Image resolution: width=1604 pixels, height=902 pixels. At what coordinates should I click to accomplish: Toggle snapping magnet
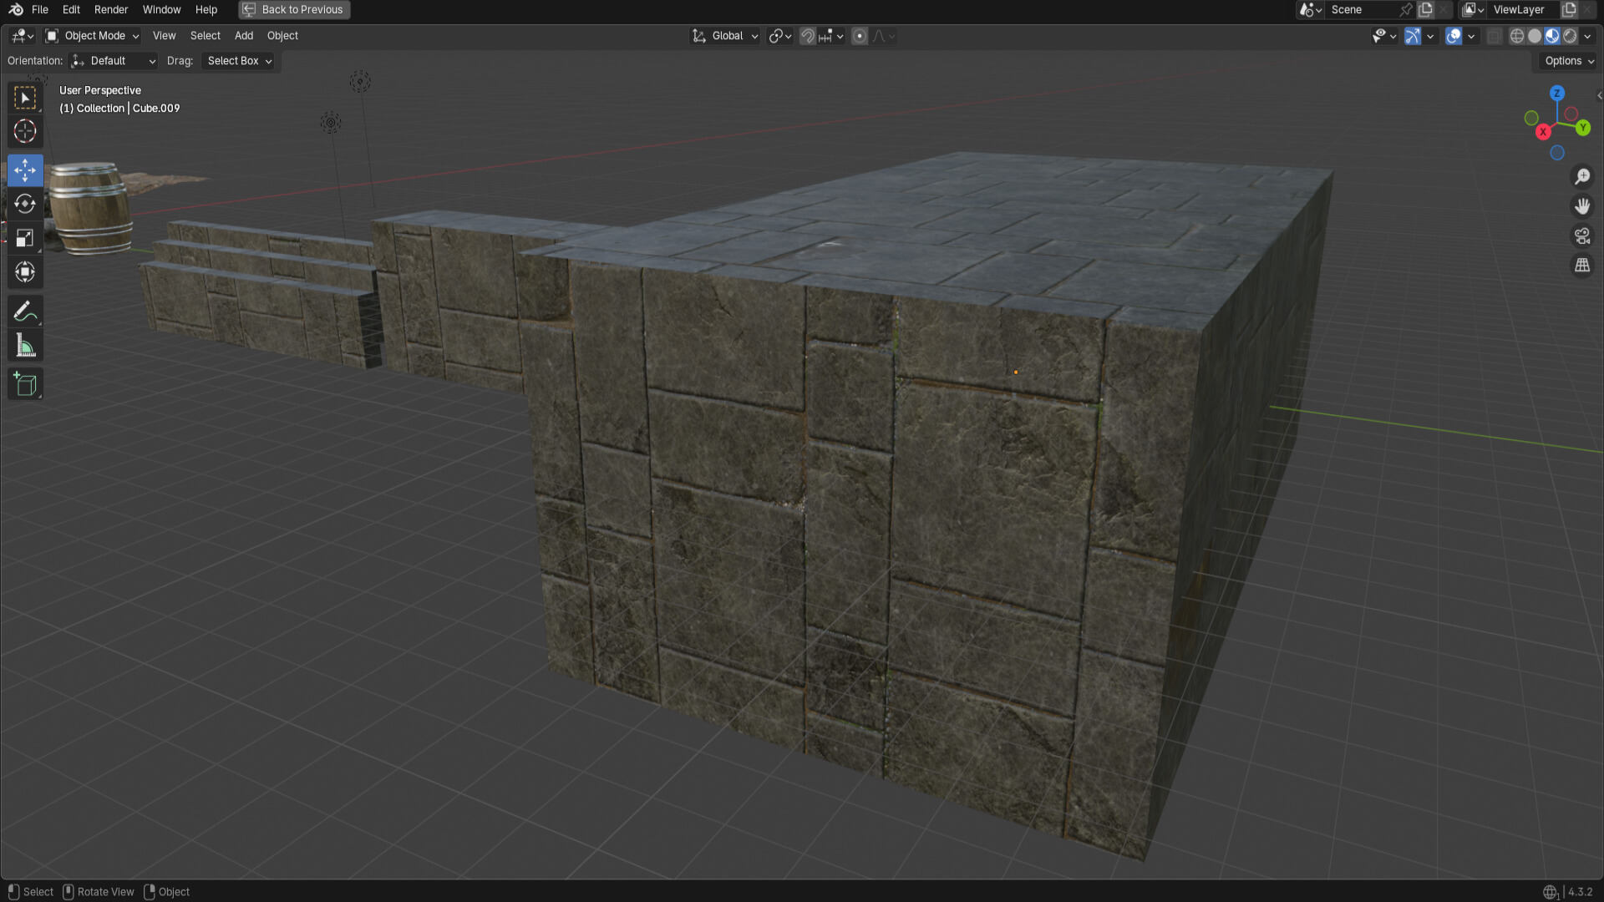[x=807, y=36]
